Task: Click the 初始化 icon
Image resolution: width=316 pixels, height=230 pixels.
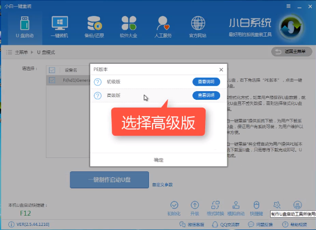Action: (x=174, y=208)
